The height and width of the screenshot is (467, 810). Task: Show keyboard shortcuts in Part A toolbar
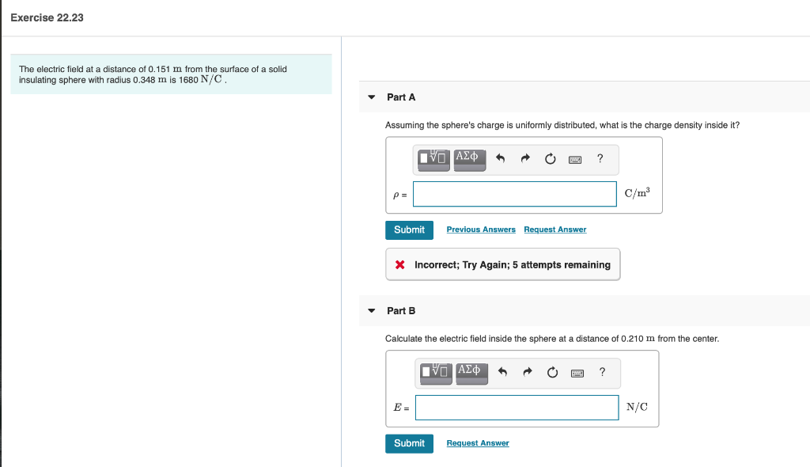coord(575,160)
